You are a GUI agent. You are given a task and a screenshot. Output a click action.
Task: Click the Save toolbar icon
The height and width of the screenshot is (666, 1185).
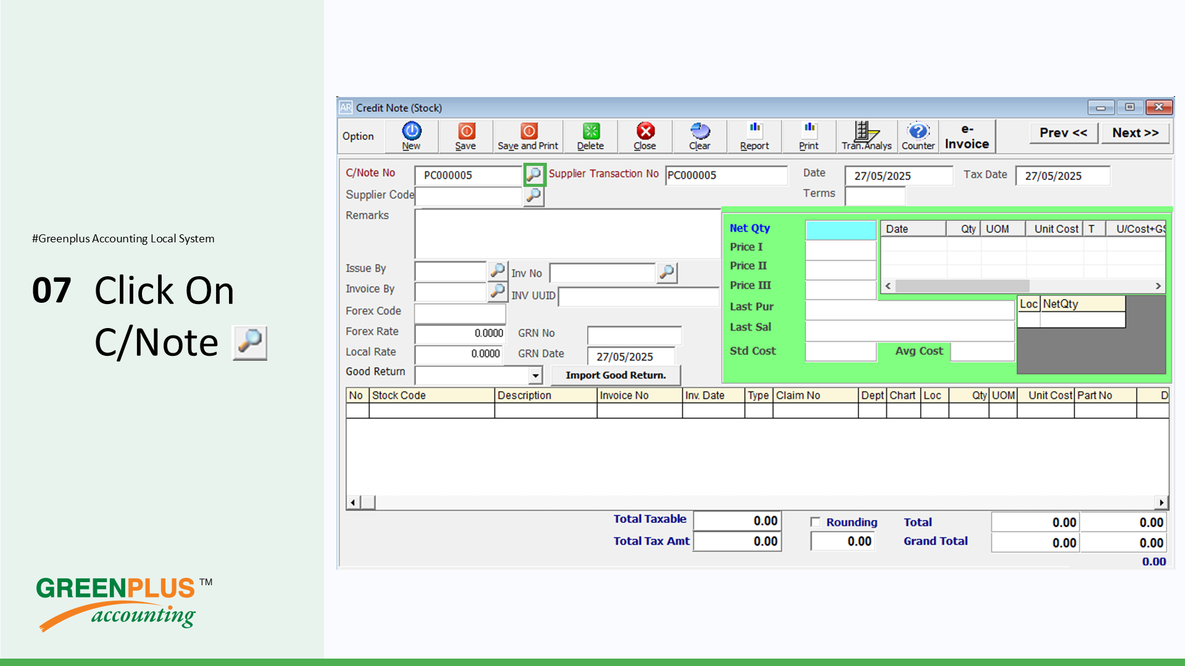point(466,136)
